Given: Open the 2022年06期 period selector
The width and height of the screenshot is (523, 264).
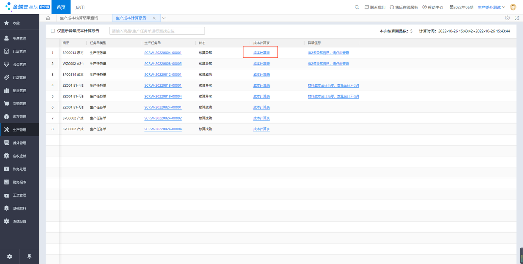Looking at the screenshot, I should pos(461,7).
